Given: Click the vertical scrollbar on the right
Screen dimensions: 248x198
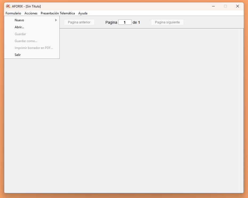Looking at the screenshot, I should tap(241, 106).
